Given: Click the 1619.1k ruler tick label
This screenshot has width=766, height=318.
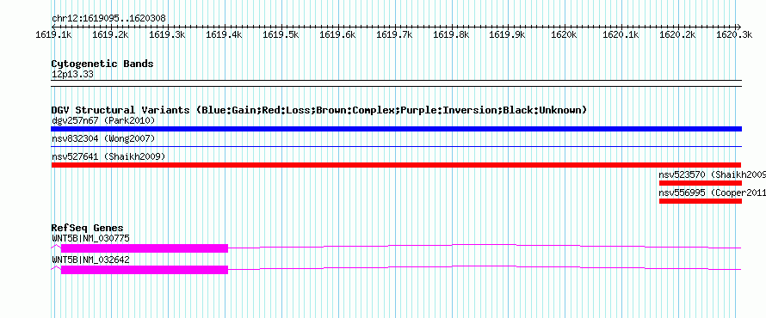Looking at the screenshot, I should [x=53, y=34].
